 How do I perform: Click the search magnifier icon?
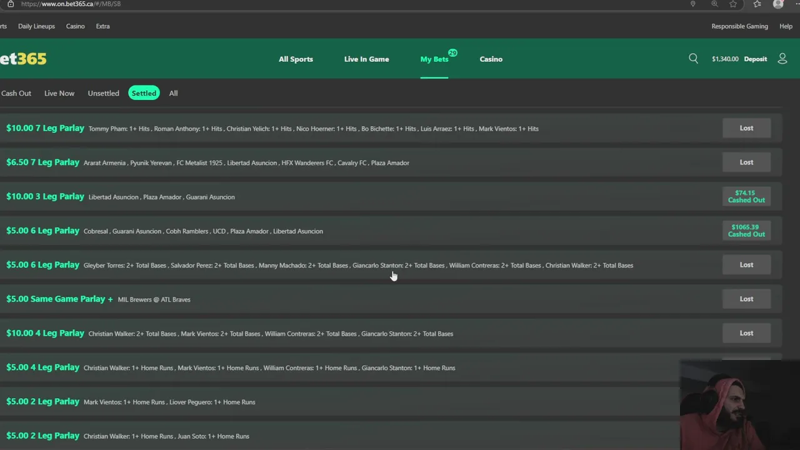[693, 58]
